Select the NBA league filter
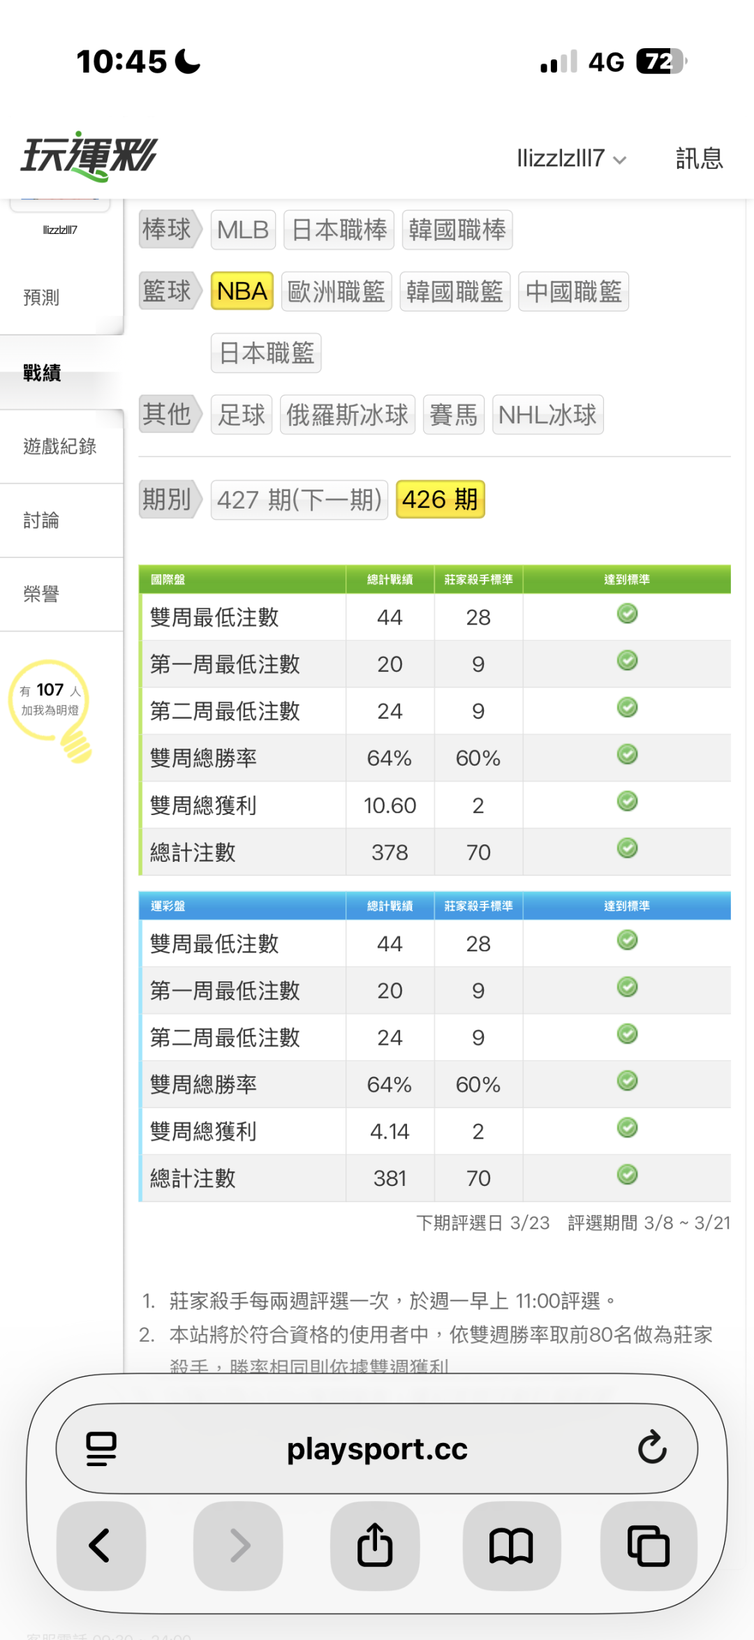The width and height of the screenshot is (754, 1640). pyautogui.click(x=242, y=291)
